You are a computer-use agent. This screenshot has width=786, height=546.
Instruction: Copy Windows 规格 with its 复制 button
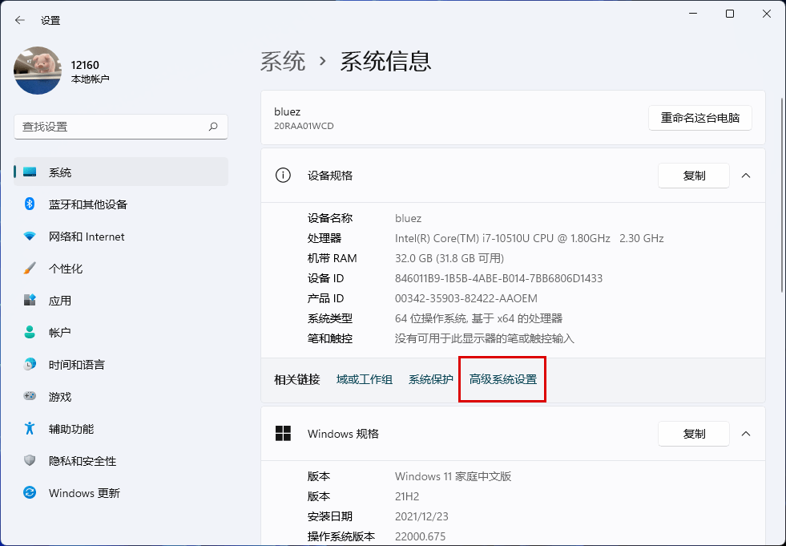point(694,434)
